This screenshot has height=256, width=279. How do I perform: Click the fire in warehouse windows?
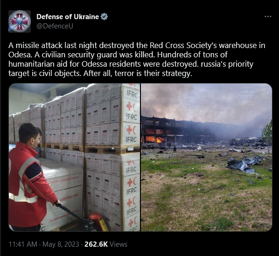[x=154, y=136]
